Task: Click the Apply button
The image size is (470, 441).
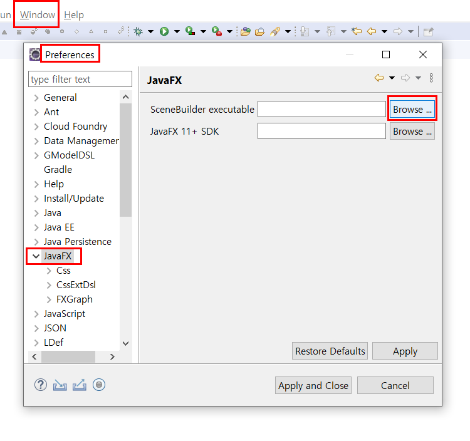Action: pos(405,351)
